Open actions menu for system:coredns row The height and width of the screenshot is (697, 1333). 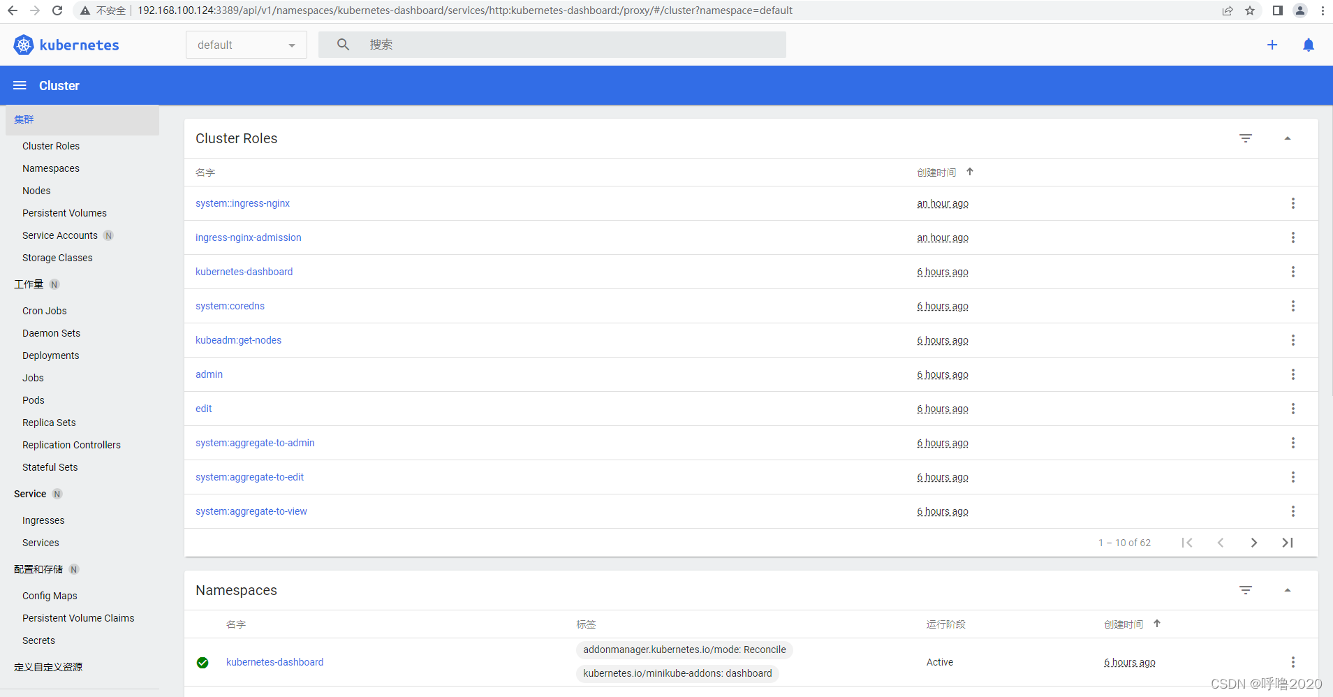1293,306
